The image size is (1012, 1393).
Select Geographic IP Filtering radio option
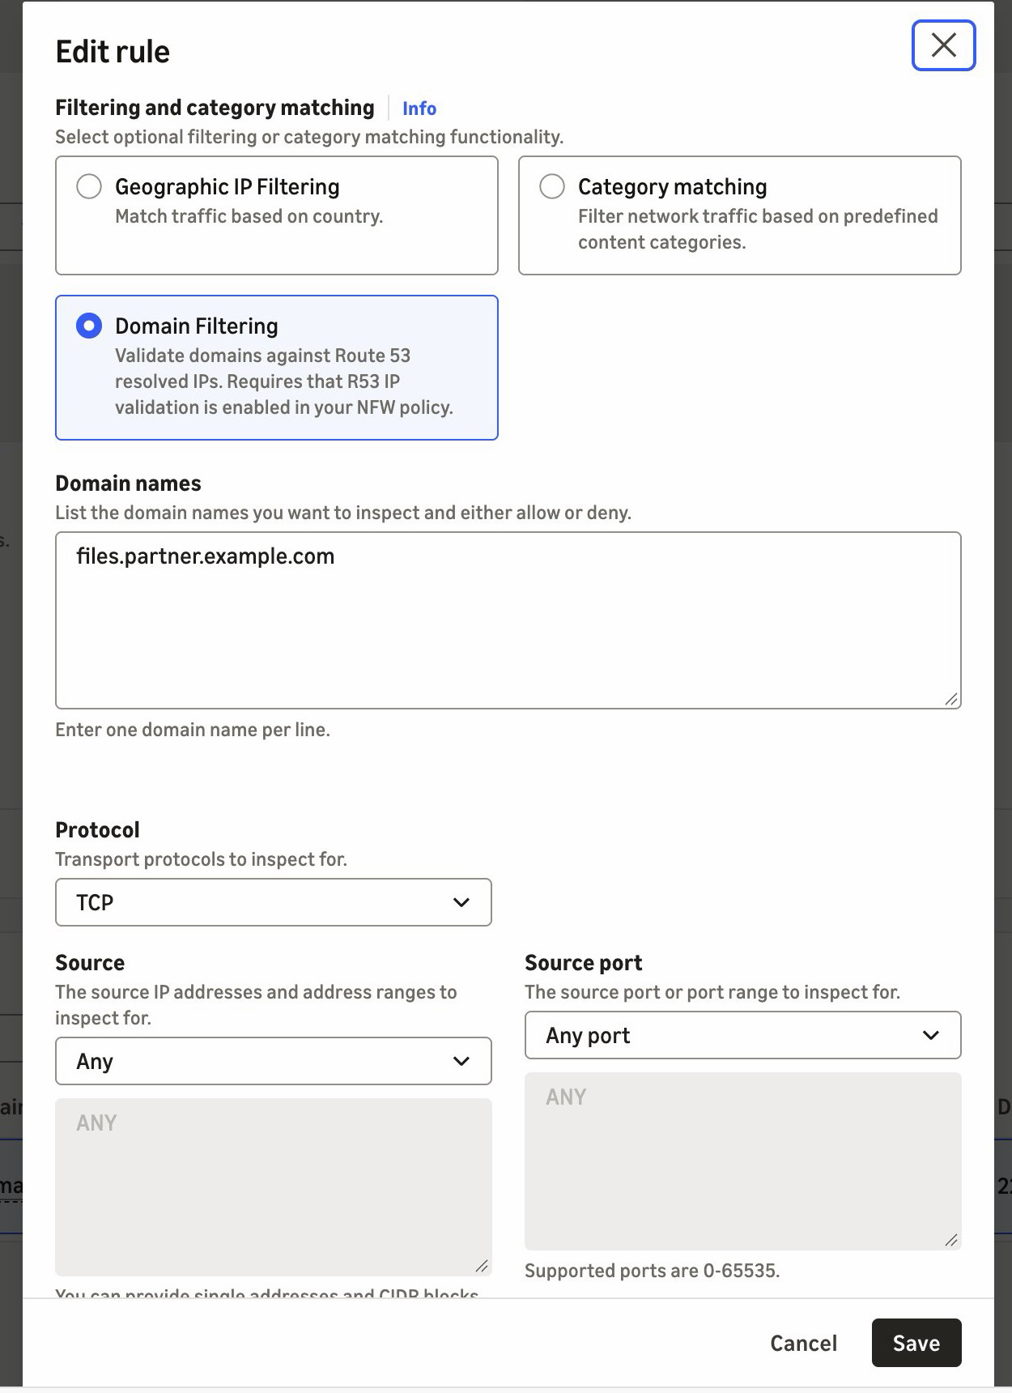coord(89,186)
